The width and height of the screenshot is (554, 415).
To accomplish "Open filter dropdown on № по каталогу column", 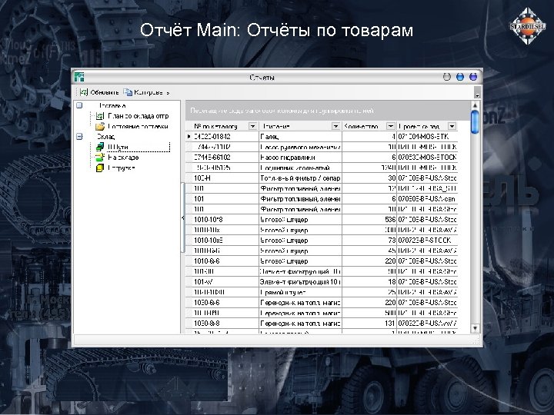I will point(252,126).
